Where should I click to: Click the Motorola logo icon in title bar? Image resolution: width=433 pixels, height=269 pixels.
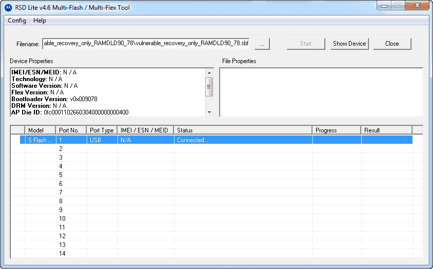click(8, 8)
